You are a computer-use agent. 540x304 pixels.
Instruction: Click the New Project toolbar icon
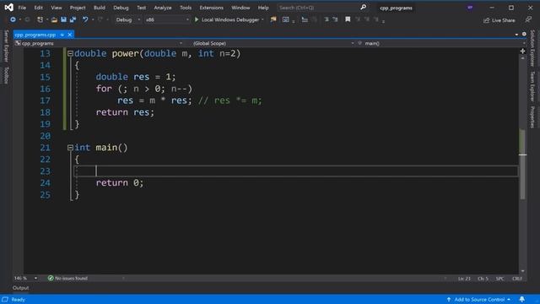click(40, 19)
